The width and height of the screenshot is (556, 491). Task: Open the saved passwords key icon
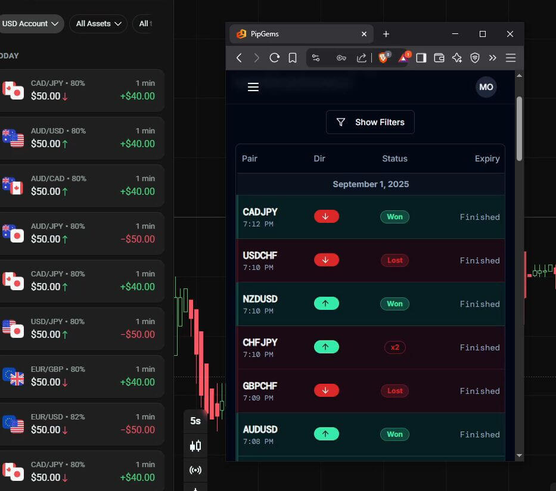coord(341,58)
